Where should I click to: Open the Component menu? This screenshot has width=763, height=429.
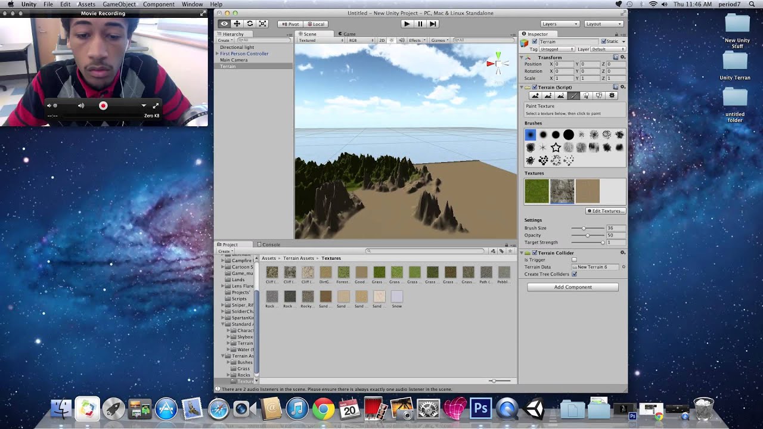159,4
